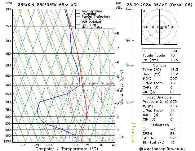195x151 pixels.
Task: Click the Most Unstable section heading
Action: [x=159, y=97]
